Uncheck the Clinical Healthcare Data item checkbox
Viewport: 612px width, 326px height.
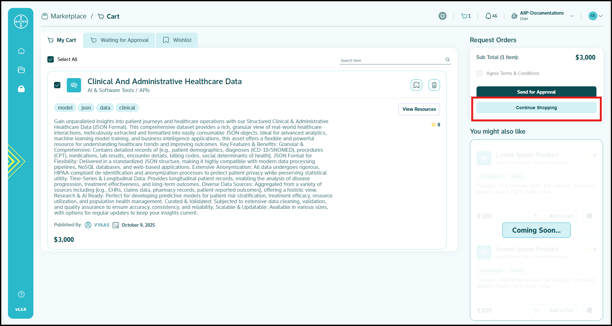(x=57, y=85)
